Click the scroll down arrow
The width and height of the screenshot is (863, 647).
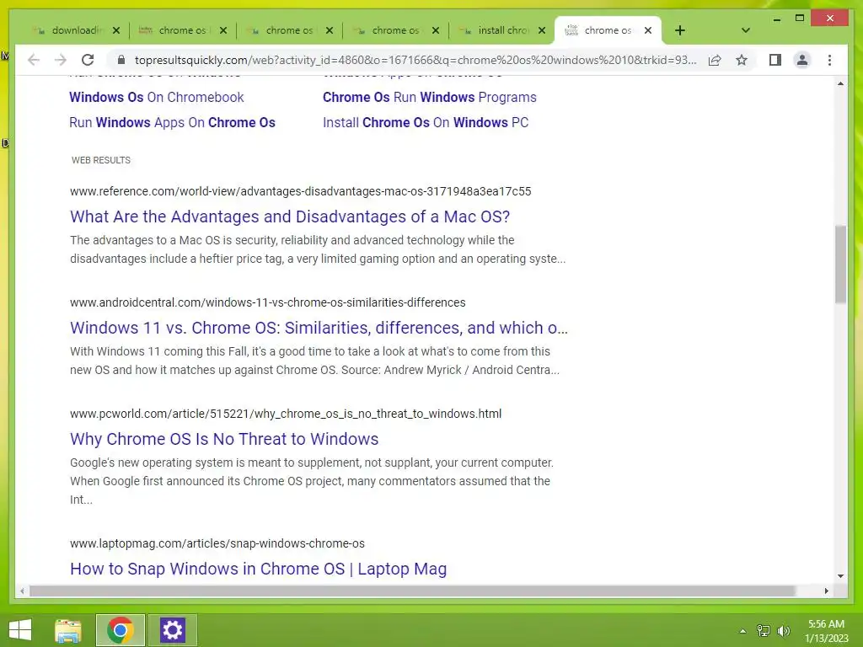pyautogui.click(x=840, y=576)
